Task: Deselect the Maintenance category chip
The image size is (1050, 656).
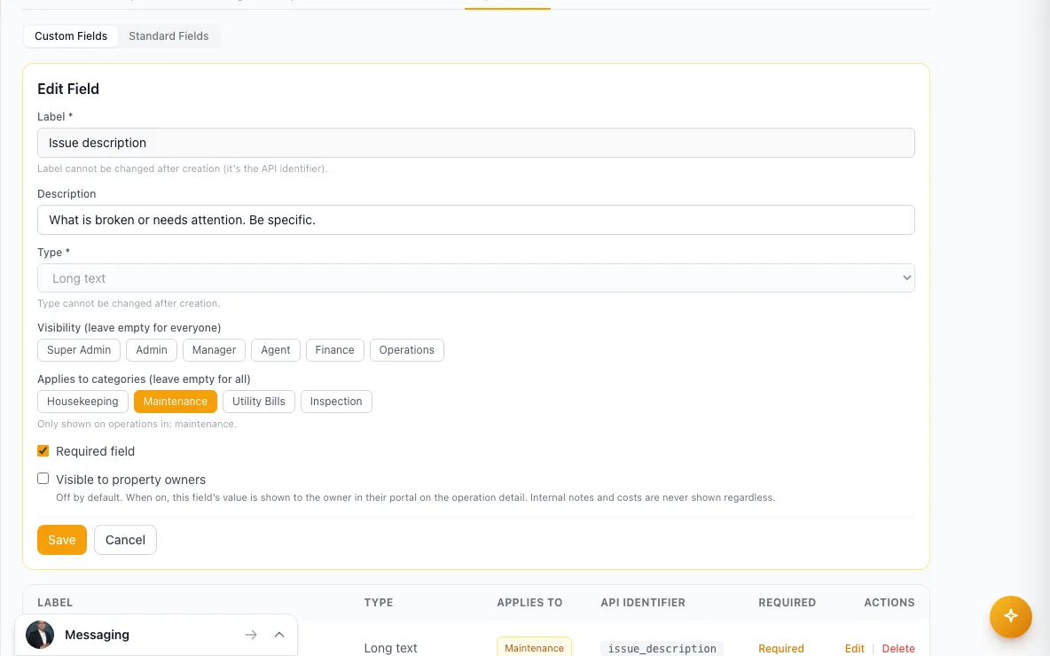Action: (x=176, y=402)
